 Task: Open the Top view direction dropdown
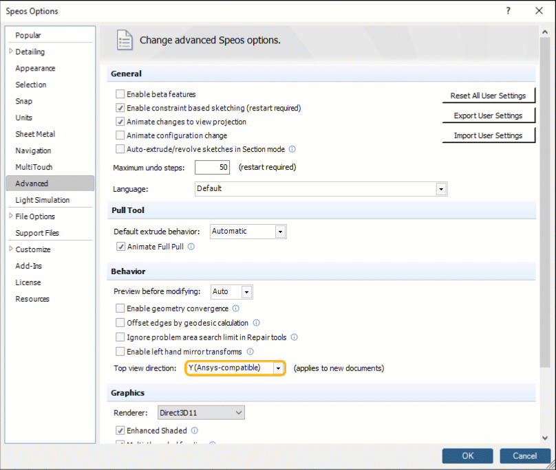[279, 368]
